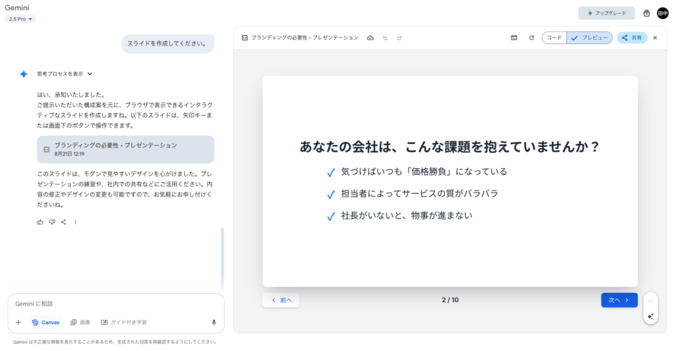Click the checkmark icon beside 社長がいないと
This screenshot has width=676, height=351.
pyautogui.click(x=331, y=216)
